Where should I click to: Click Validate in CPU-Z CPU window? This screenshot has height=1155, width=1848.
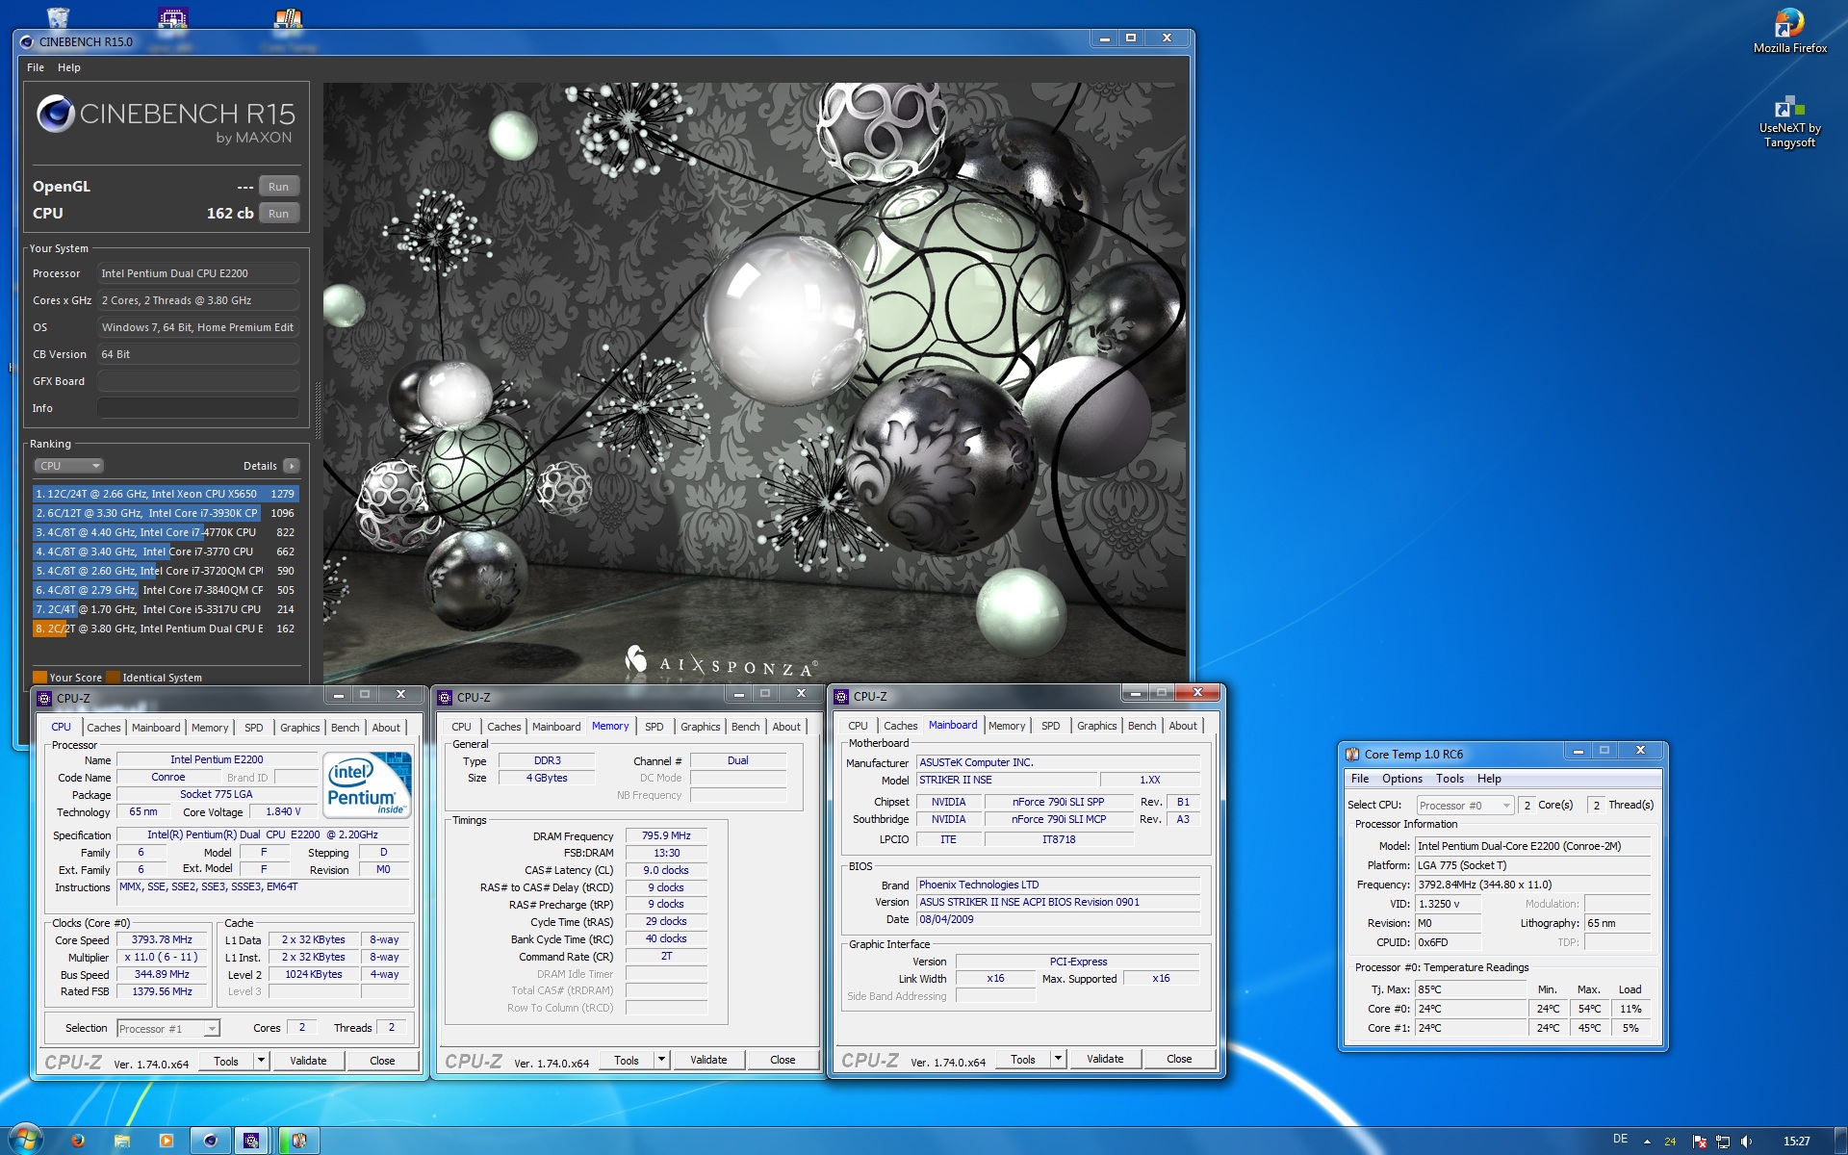[x=308, y=1061]
